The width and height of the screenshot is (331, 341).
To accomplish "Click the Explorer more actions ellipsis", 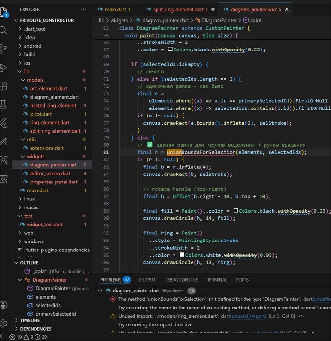I will coord(84,9).
